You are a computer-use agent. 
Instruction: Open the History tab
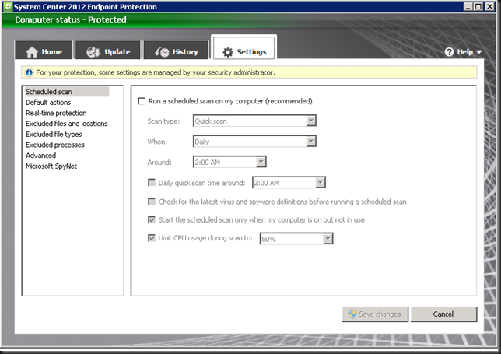[x=177, y=50]
